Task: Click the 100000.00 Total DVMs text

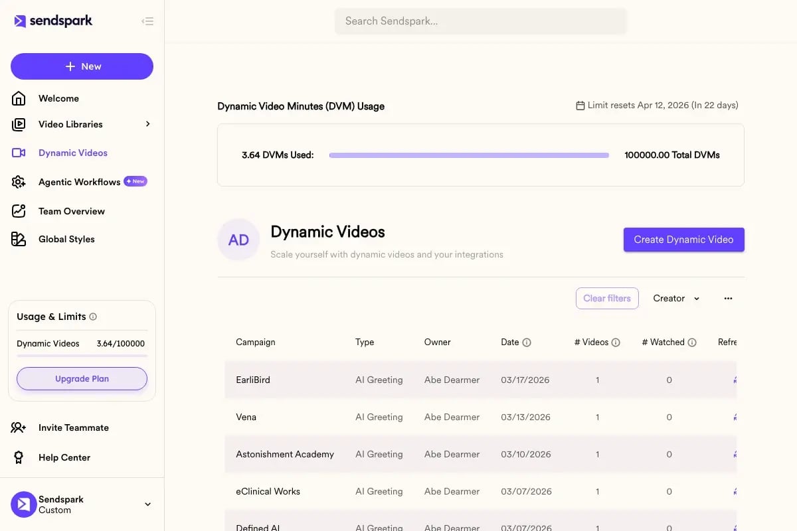Action: [672, 155]
